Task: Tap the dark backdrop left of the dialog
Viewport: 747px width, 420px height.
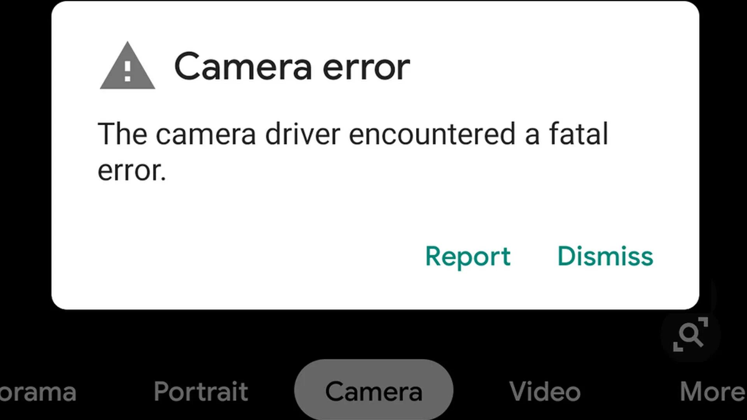Action: pos(25,156)
